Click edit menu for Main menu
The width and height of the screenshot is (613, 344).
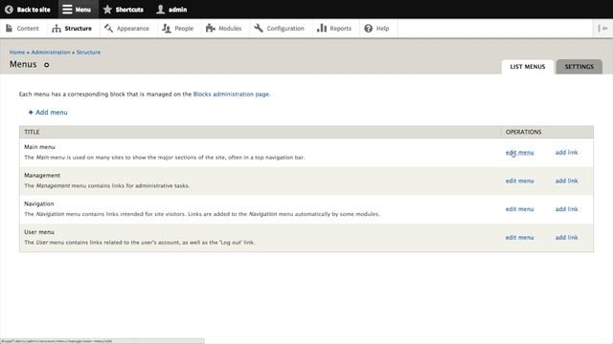pos(519,153)
